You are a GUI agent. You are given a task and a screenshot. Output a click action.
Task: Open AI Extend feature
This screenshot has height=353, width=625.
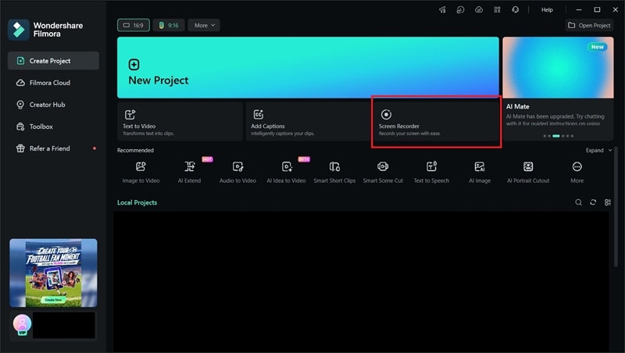pyautogui.click(x=189, y=172)
